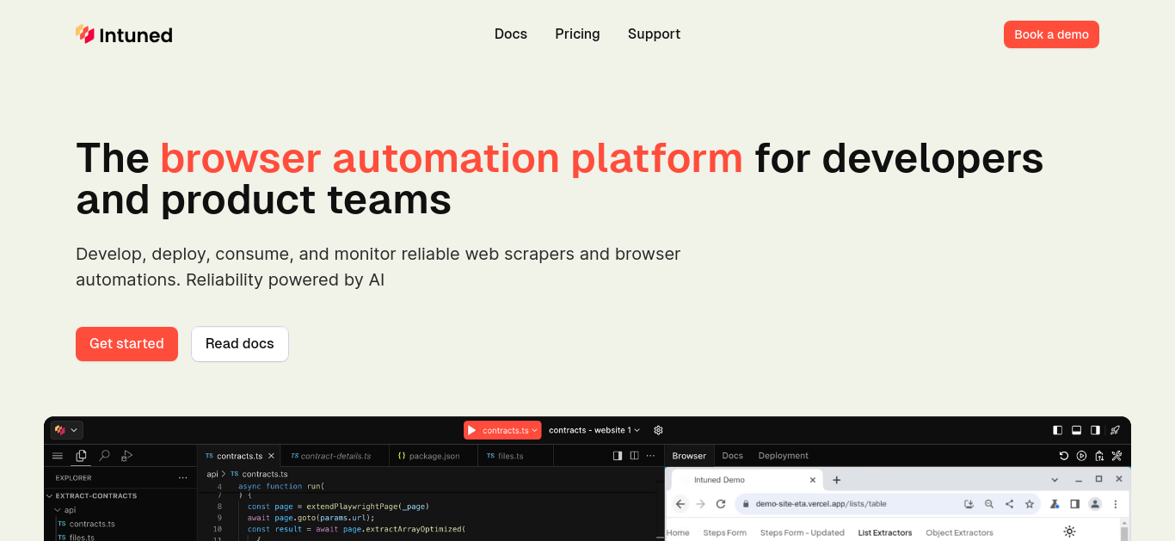
Task: Open Read docs button
Action: point(240,344)
